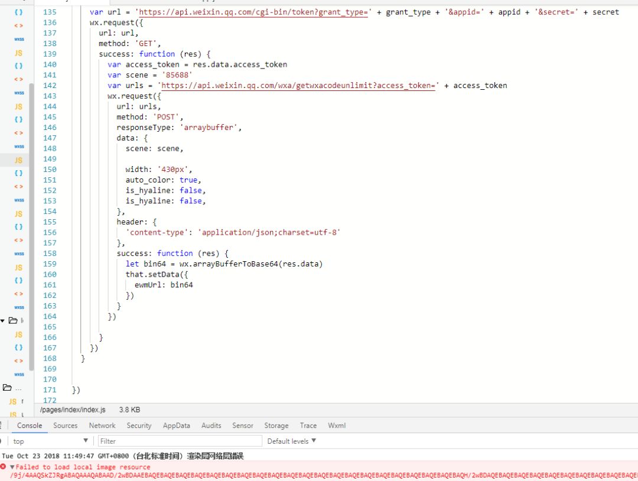The height and width of the screenshot is (481, 638).
Task: Open the JS file icon beside line 166
Action: (x=18, y=334)
